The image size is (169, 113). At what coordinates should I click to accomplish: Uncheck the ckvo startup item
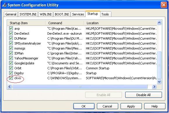pos(11,78)
